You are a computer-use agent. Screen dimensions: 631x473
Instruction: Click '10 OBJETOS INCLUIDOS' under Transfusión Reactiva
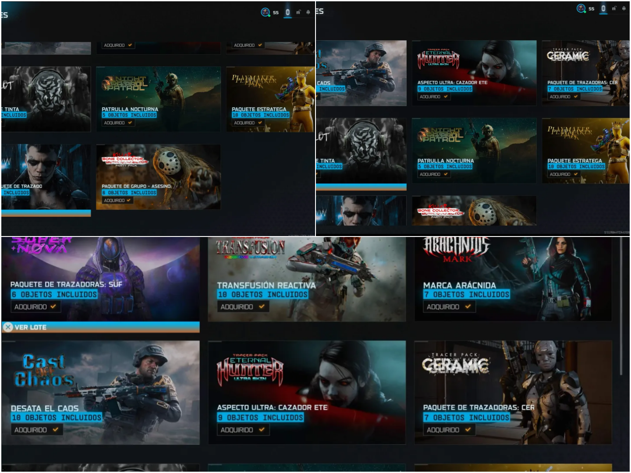pyautogui.click(x=263, y=295)
